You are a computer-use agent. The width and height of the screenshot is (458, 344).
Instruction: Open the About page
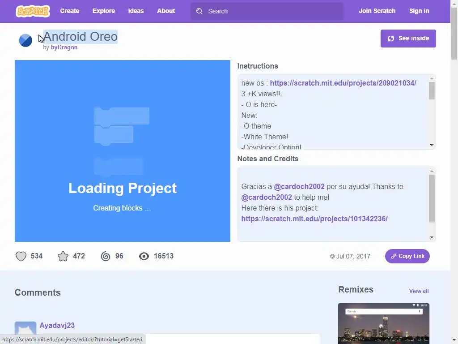(x=166, y=11)
